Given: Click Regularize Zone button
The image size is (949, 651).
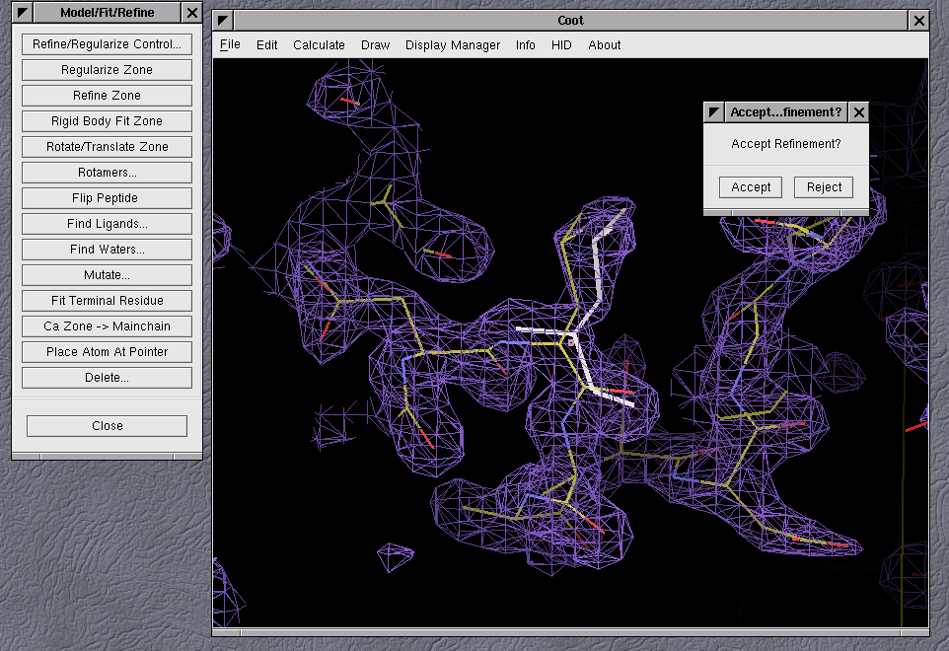Looking at the screenshot, I should [x=107, y=70].
